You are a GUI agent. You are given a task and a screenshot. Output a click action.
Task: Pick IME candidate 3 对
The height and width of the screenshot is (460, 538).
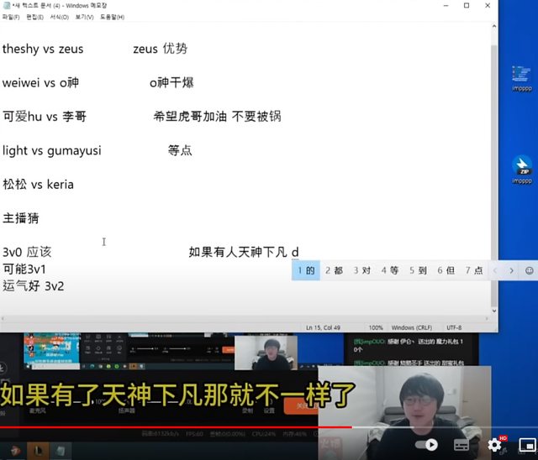pos(362,270)
